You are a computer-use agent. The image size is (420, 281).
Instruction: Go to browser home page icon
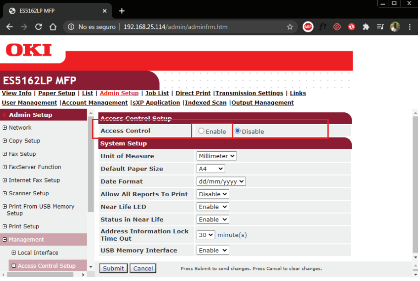53,27
